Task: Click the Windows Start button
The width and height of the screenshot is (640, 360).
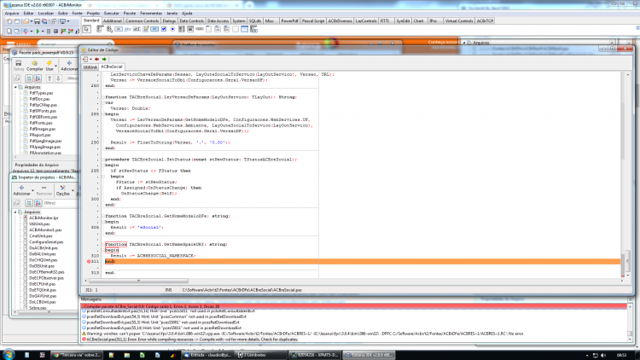Action: [x=9, y=355]
